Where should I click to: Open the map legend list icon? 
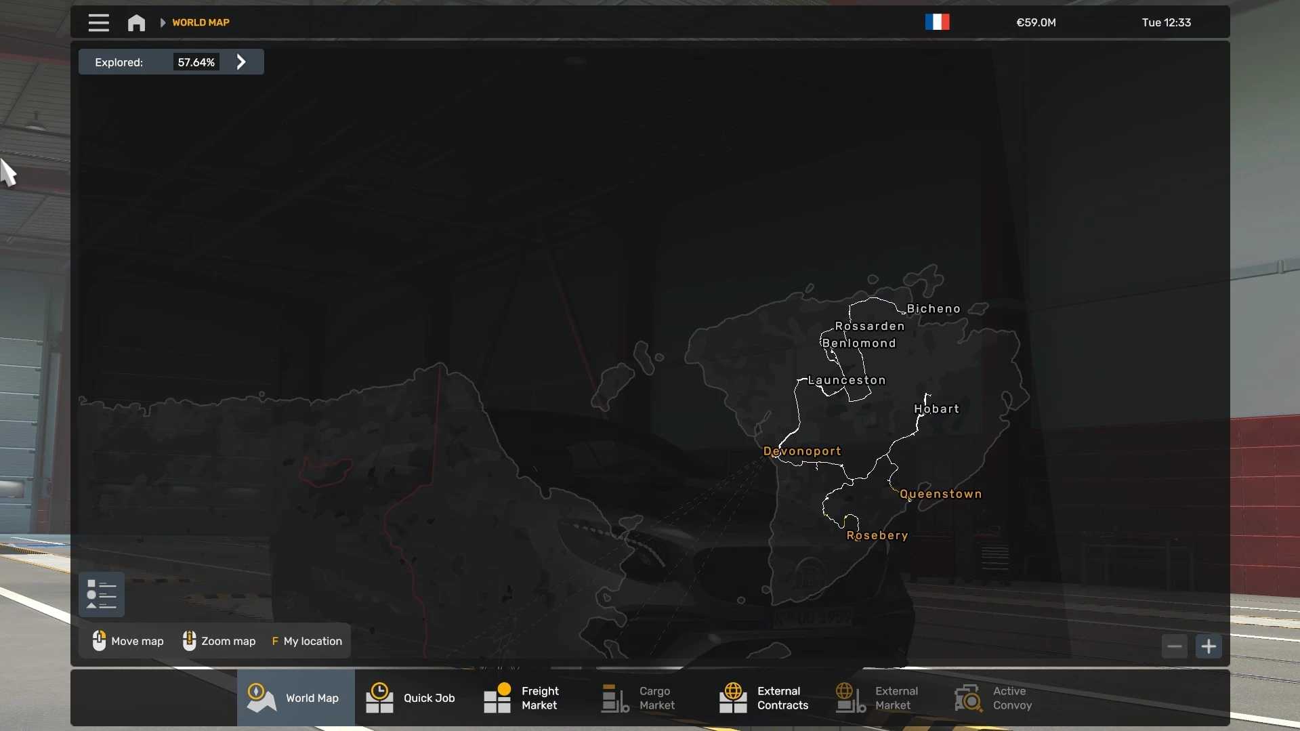(102, 595)
